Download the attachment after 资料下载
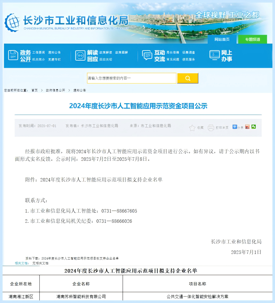 pyautogui.click(x=80, y=258)
